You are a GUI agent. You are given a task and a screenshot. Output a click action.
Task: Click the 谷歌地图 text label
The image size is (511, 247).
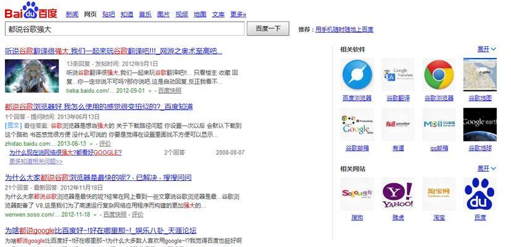point(480,98)
